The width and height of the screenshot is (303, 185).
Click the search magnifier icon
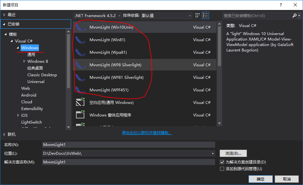[x=295, y=16]
